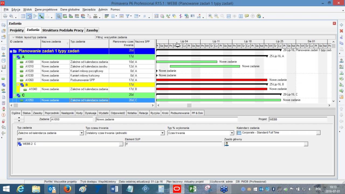
Task: Click the discussion speech bubble icon
Action: pyautogui.click(x=247, y=16)
